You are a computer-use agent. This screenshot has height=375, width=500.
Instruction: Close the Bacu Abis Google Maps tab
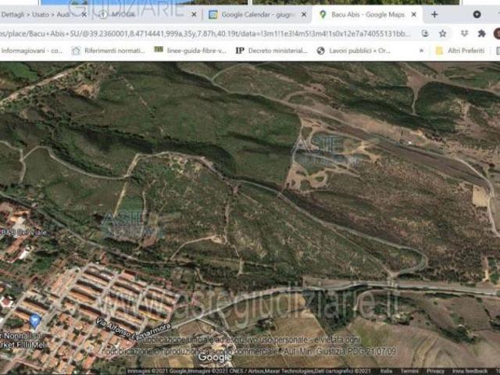coord(413,15)
